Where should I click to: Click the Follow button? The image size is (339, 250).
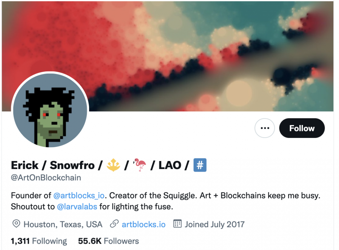coord(302,128)
